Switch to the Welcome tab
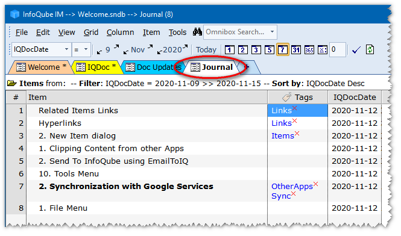Viewport: 401px width, 236px height. click(x=41, y=67)
